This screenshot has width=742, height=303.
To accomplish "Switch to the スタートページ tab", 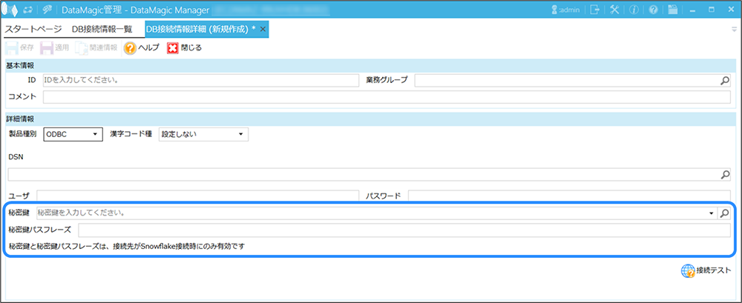I will pyautogui.click(x=33, y=29).
